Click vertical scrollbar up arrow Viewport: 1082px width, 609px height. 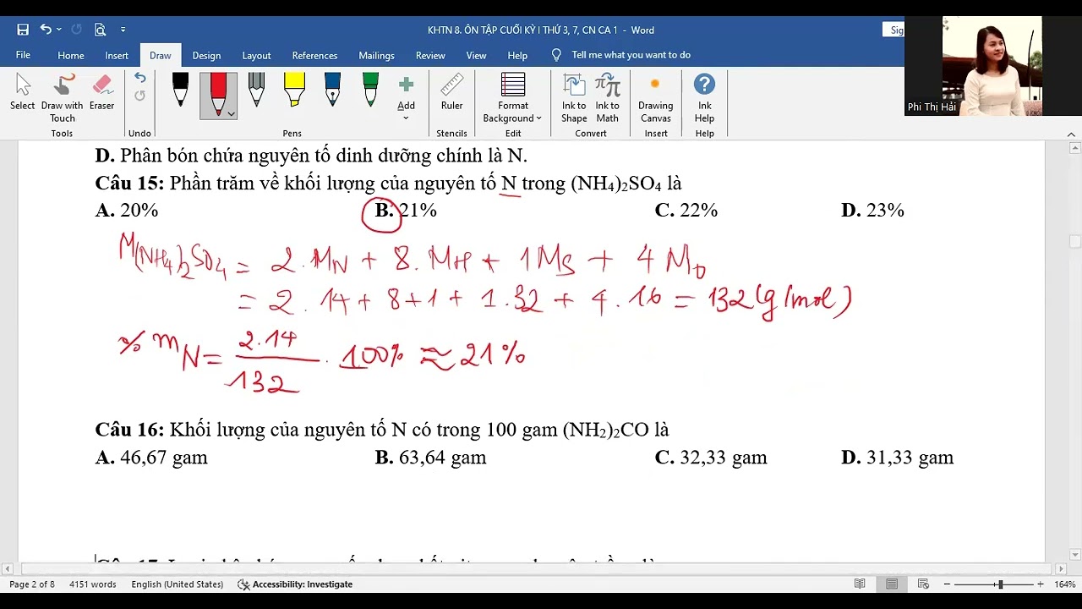click(x=1075, y=149)
